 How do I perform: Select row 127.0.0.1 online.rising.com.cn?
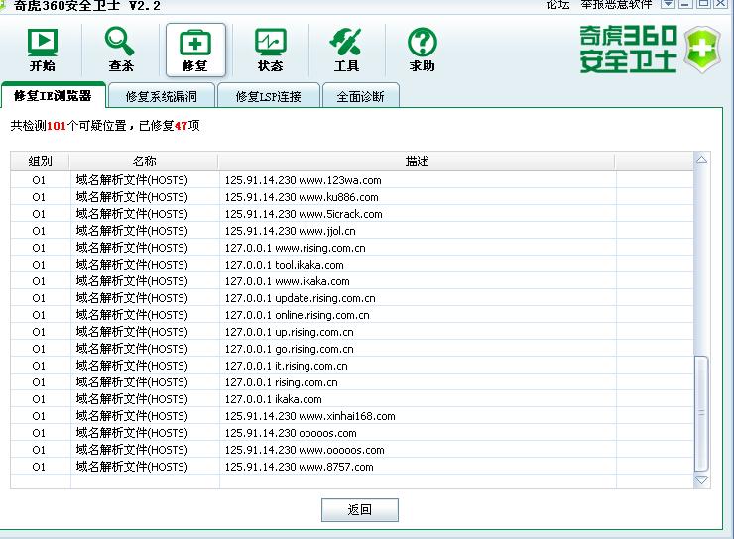click(x=352, y=315)
